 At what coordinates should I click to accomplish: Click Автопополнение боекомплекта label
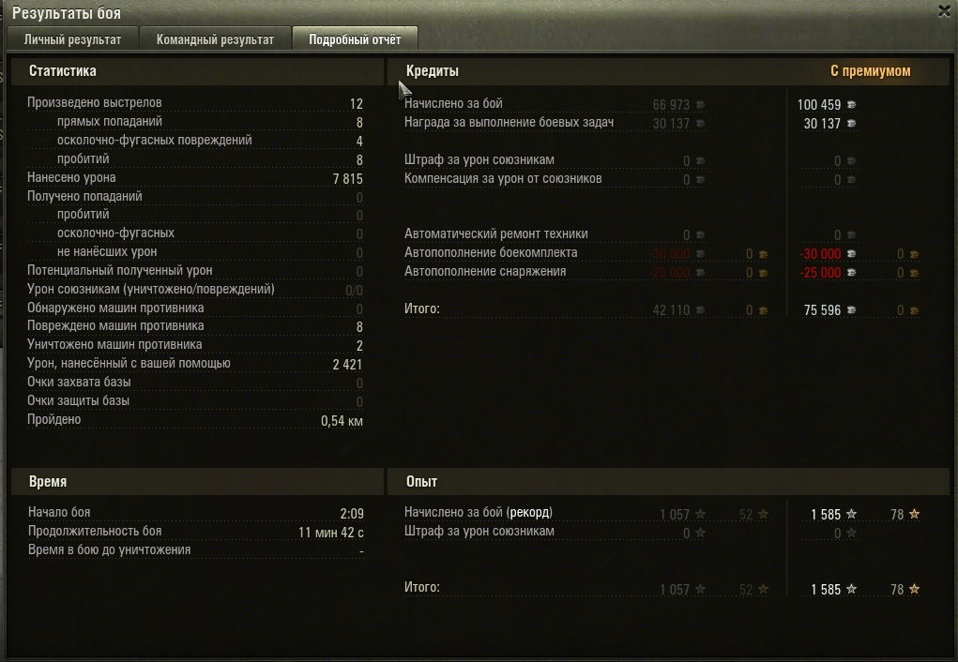[491, 252]
